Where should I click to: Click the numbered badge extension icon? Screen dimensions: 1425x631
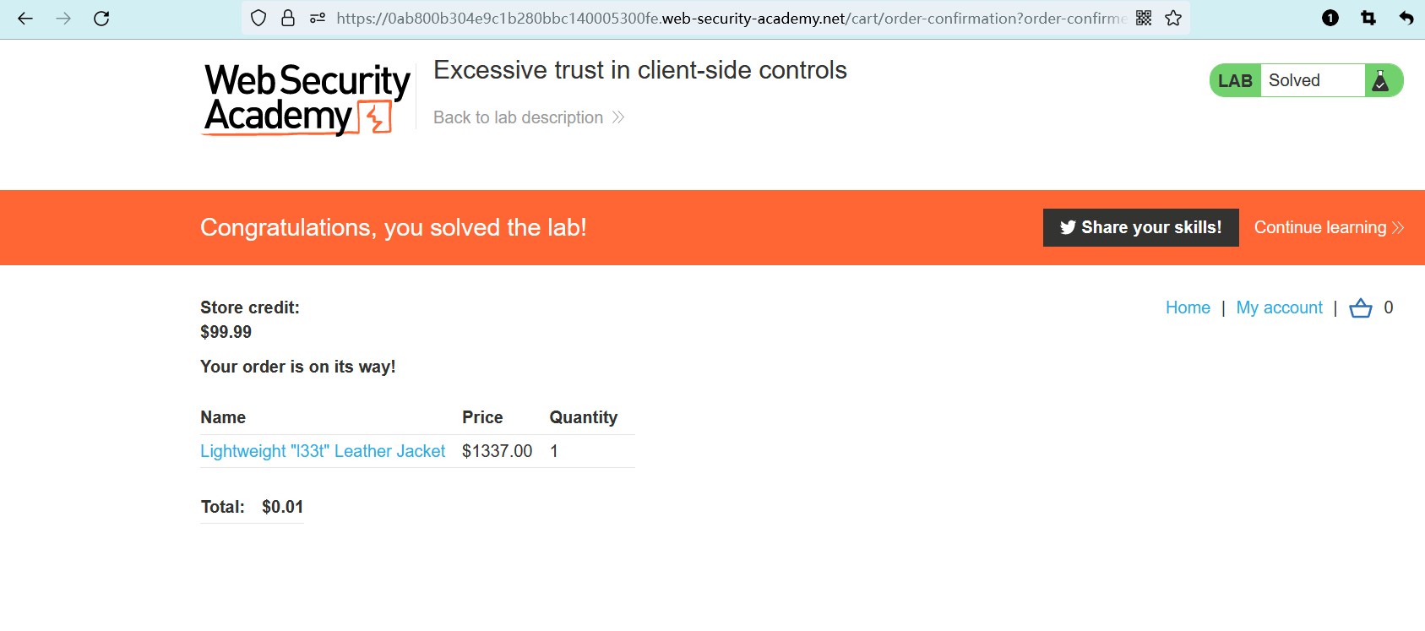pyautogui.click(x=1330, y=18)
